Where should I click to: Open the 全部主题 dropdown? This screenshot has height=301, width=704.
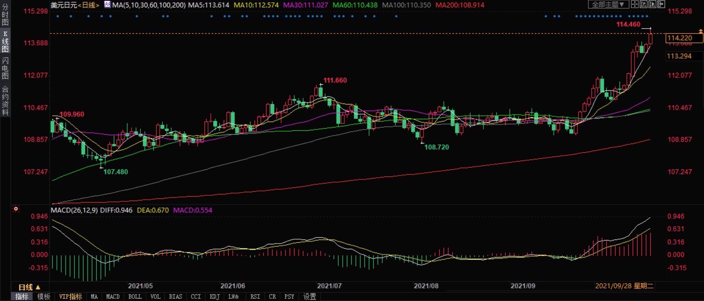point(608,4)
